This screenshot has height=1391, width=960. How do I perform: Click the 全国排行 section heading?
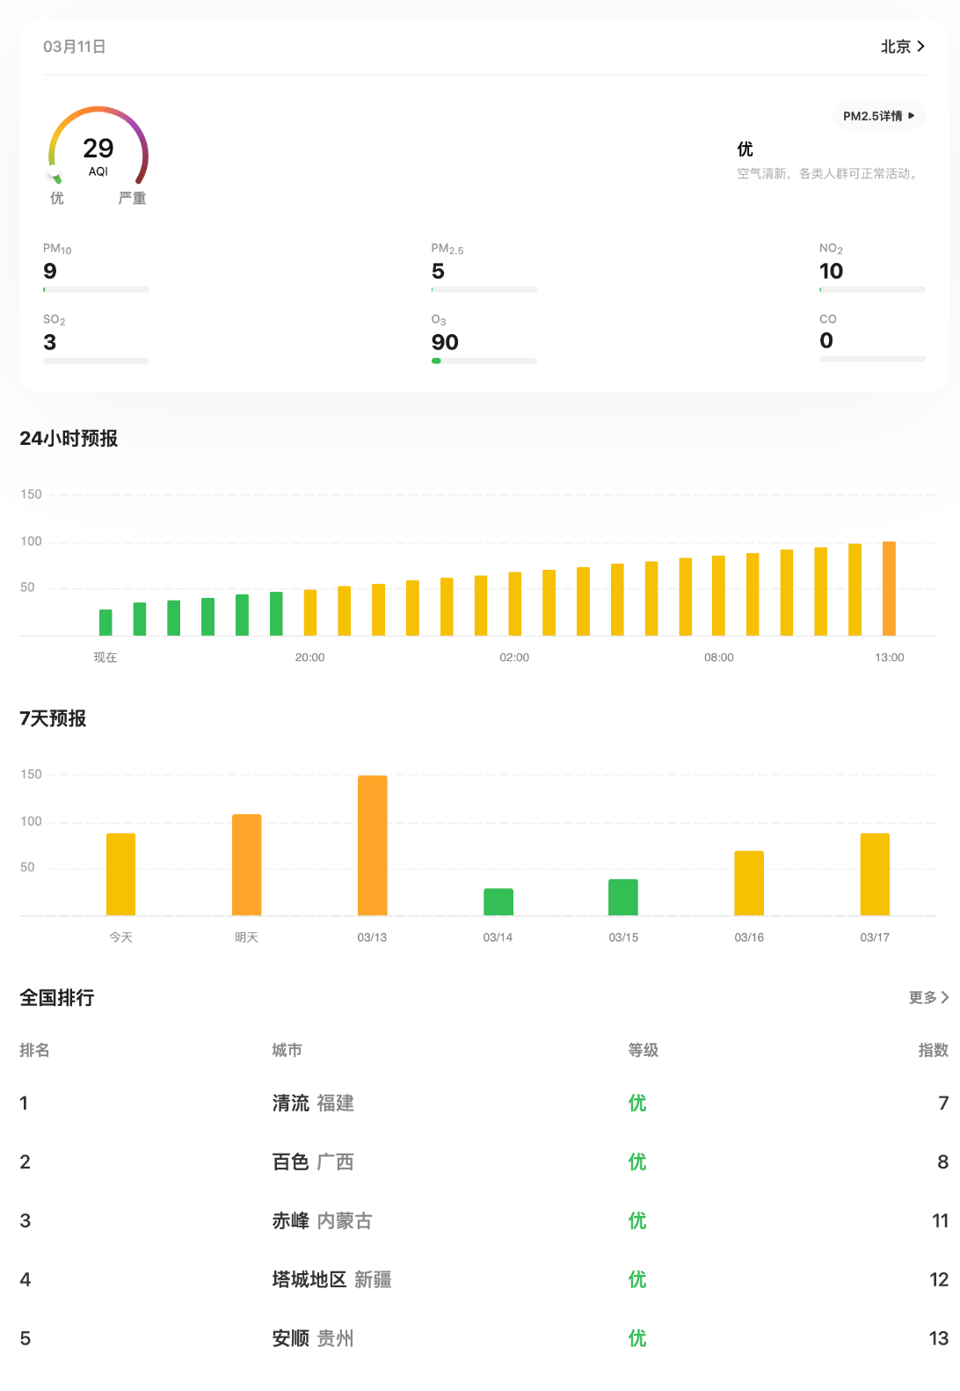click(57, 998)
